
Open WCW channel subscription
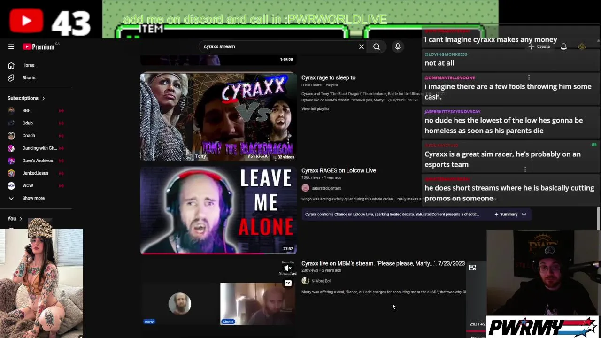[x=28, y=185]
